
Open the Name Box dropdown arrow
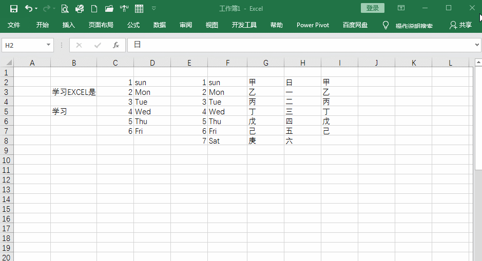point(49,45)
